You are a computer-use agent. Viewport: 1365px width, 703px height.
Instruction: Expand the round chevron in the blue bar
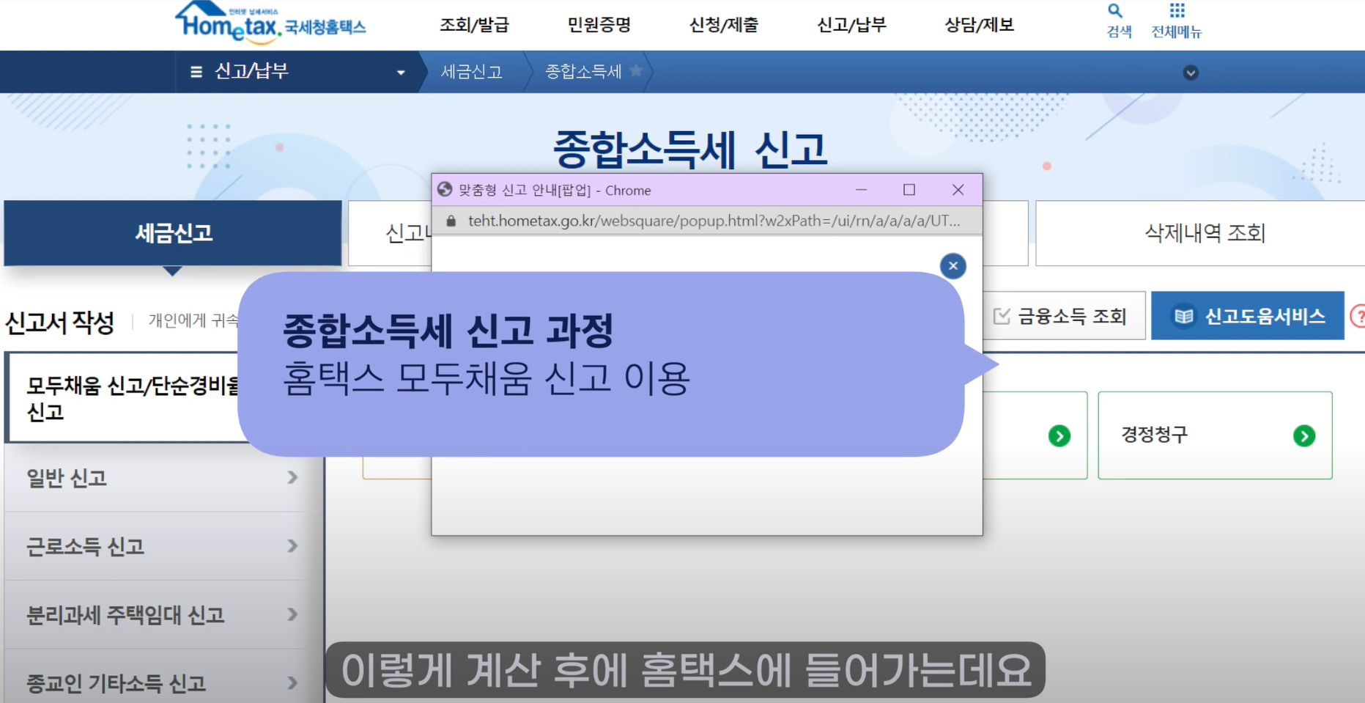(1191, 73)
